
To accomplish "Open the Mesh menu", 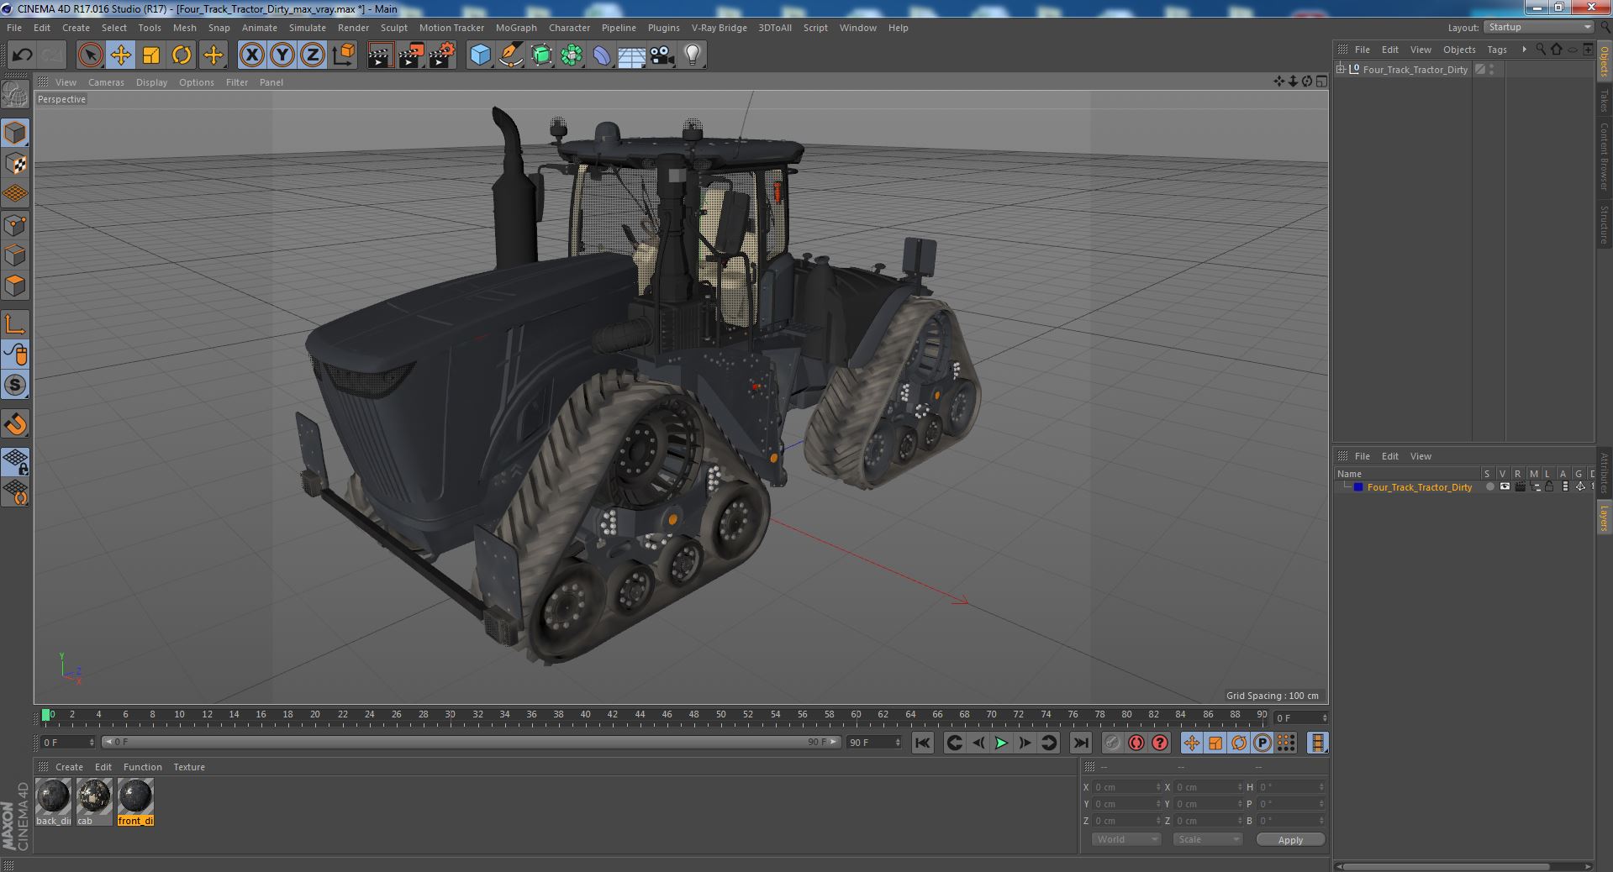I will 184,28.
